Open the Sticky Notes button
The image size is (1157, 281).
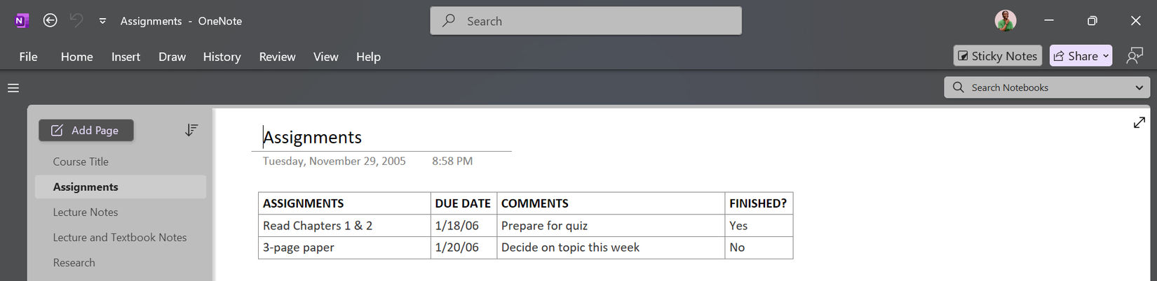click(x=997, y=56)
